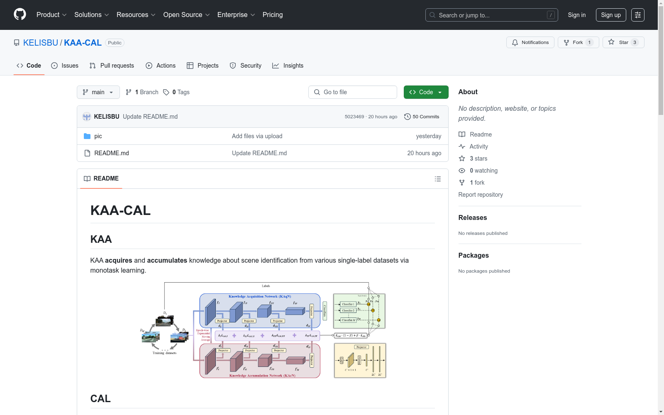Switch to the Pull requests tab
The width and height of the screenshot is (664, 415).
coord(112,66)
